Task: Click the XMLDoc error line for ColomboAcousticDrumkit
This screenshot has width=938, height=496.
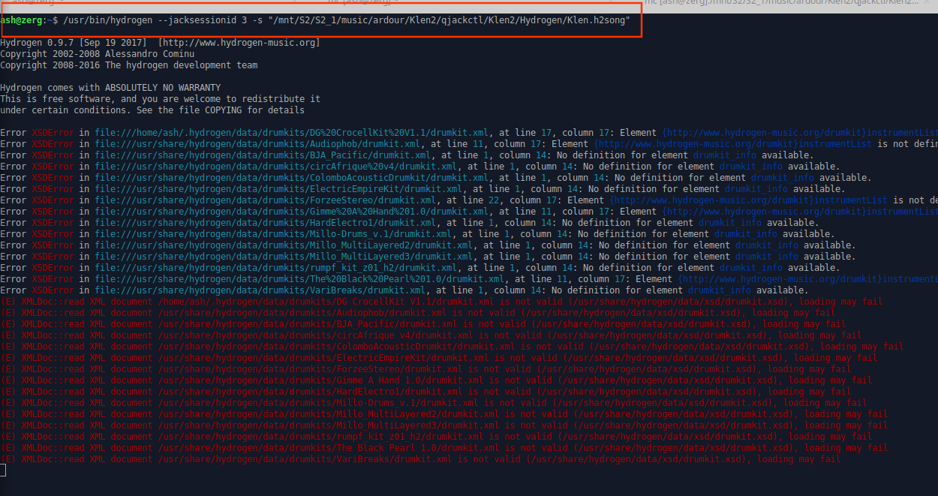Action: tap(452, 347)
